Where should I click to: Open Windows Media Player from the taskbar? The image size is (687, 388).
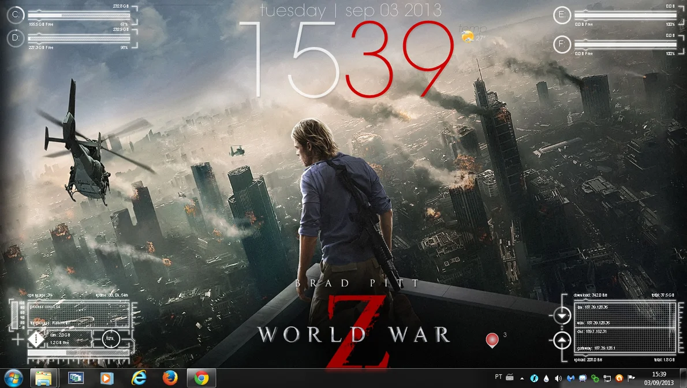point(107,379)
